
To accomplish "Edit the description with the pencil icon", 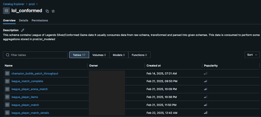I will tap(23, 30).
